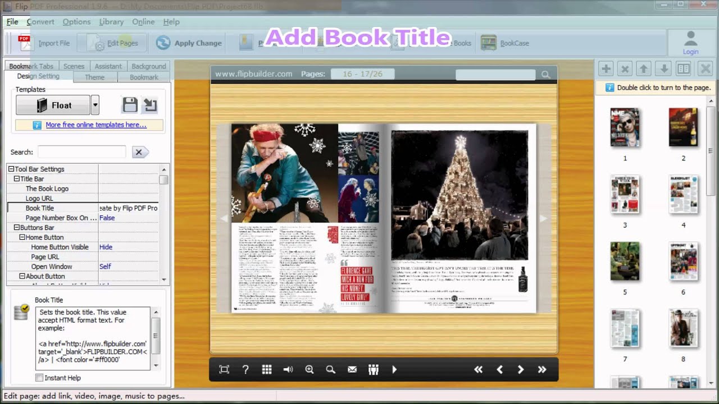Click the page number box 16 - 17/26

[362, 74]
